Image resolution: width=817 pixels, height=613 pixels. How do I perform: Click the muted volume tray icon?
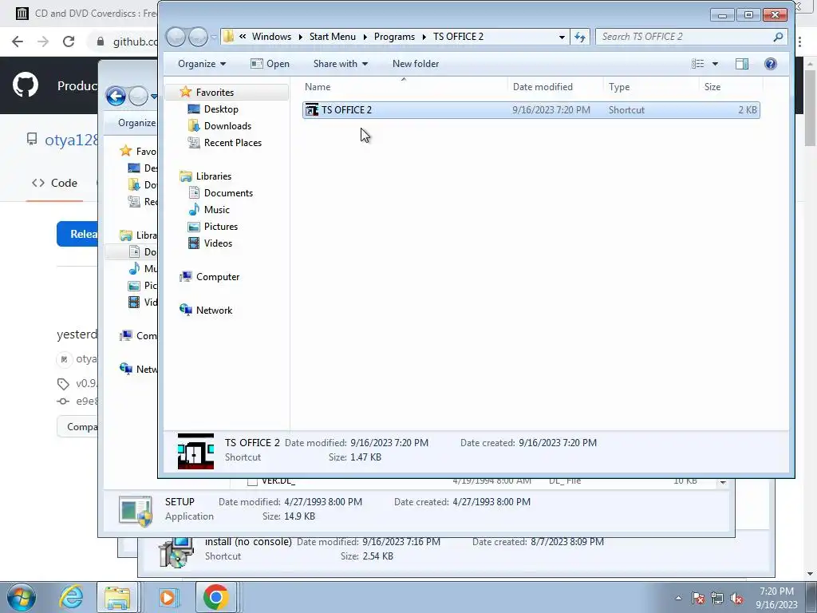[736, 598]
